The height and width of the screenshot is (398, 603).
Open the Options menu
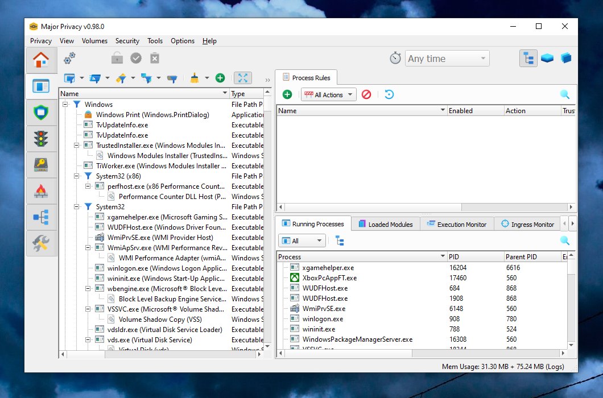pos(183,41)
